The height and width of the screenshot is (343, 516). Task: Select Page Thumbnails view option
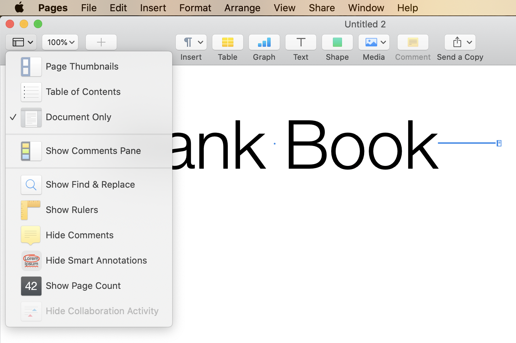(x=89, y=67)
